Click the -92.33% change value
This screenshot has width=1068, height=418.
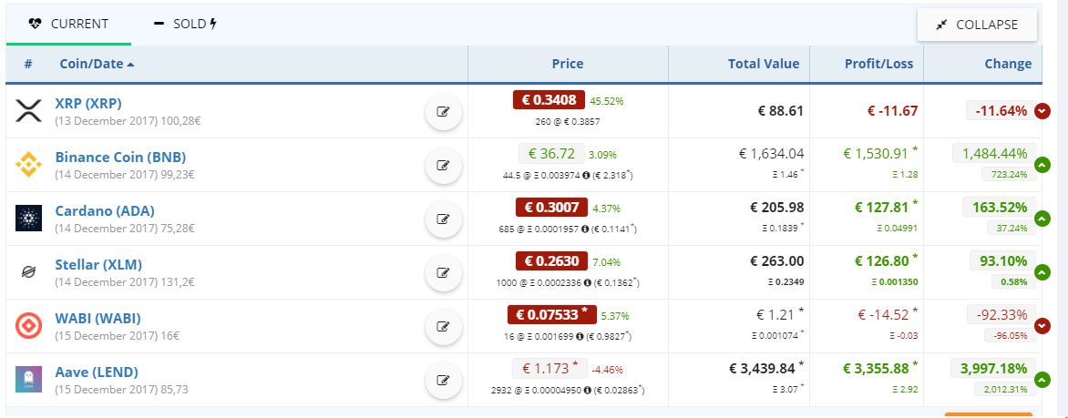(x=1001, y=314)
